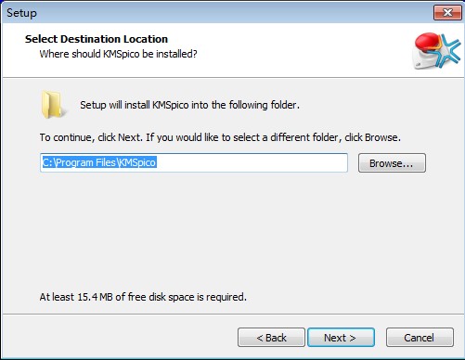Click inside the destination folder path field
Image resolution: width=465 pixels, height=360 pixels.
click(194, 162)
